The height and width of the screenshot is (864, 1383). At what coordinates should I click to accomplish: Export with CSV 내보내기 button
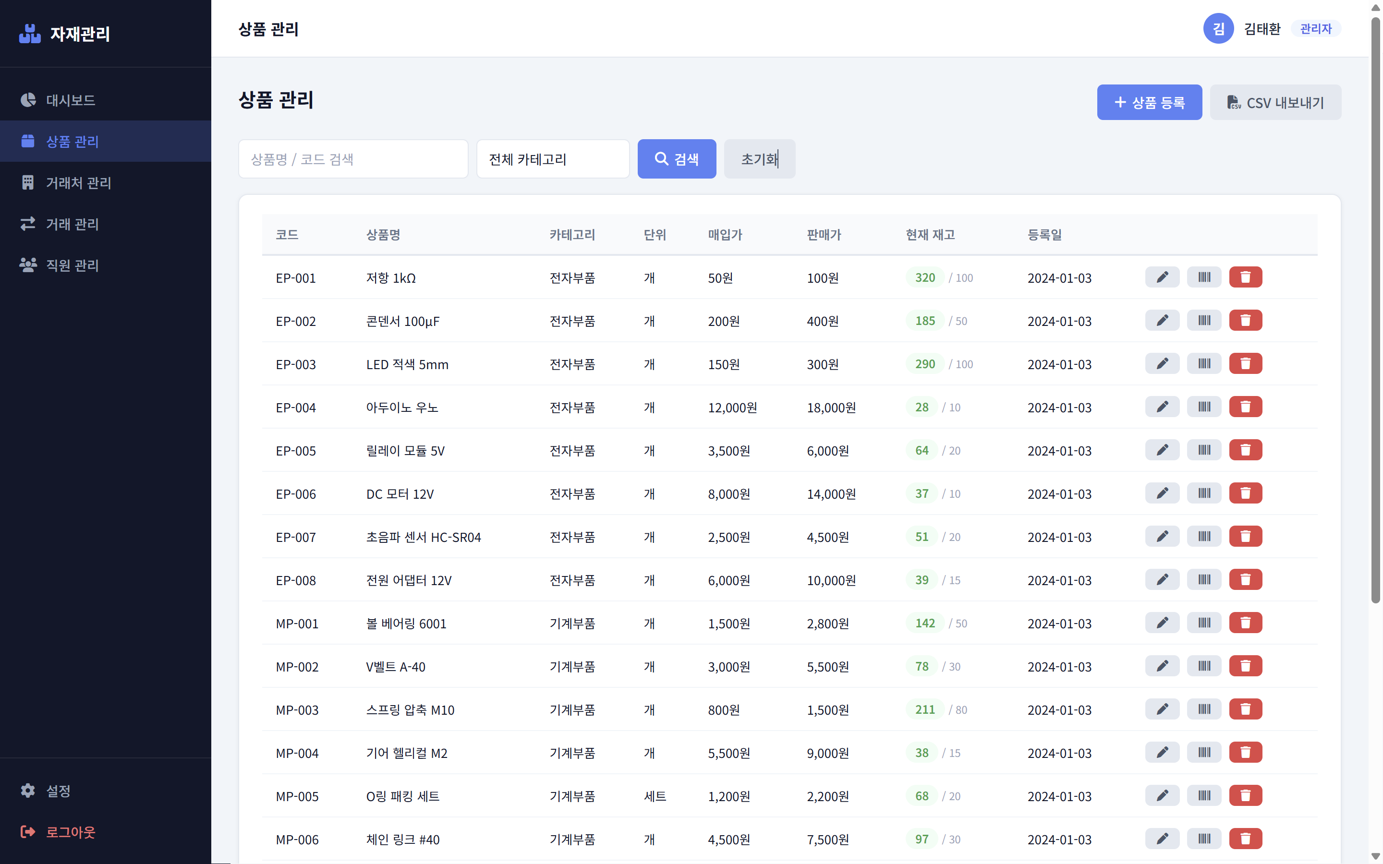1275,102
